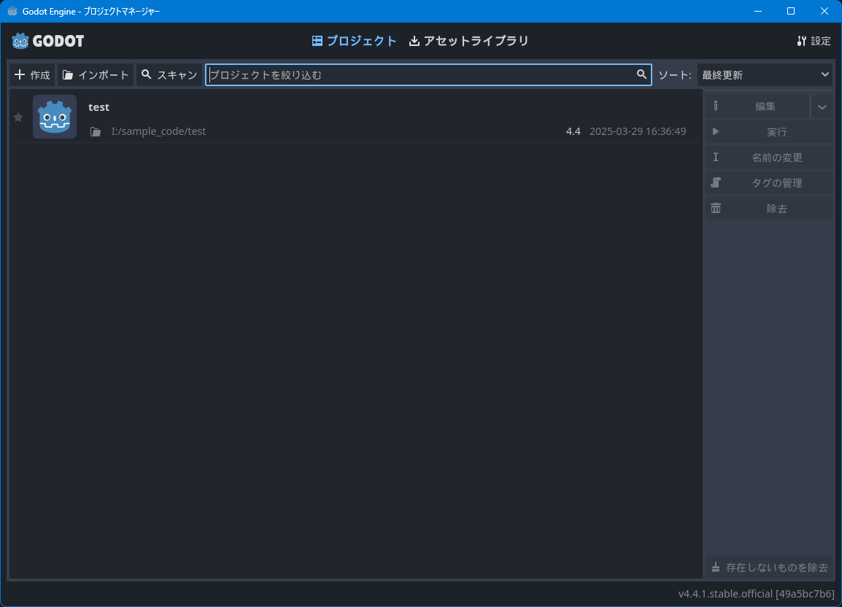Screen dimensions: 842x607
Task: Maximize the Godot Engine window
Action: [x=791, y=11]
